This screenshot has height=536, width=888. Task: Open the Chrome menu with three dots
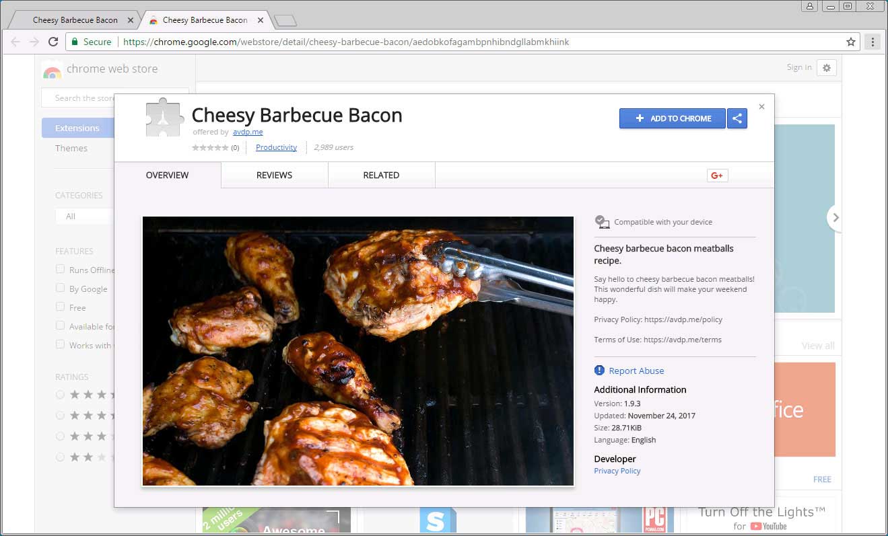click(x=873, y=42)
